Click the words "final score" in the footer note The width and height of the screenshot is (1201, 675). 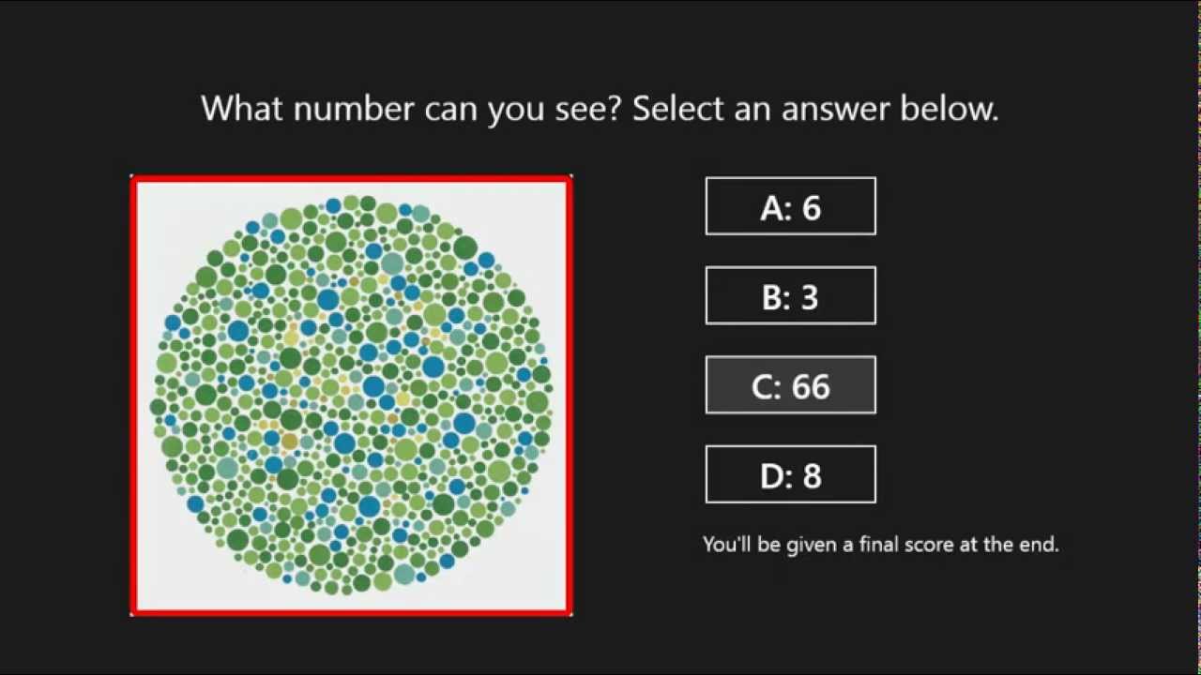(906, 544)
